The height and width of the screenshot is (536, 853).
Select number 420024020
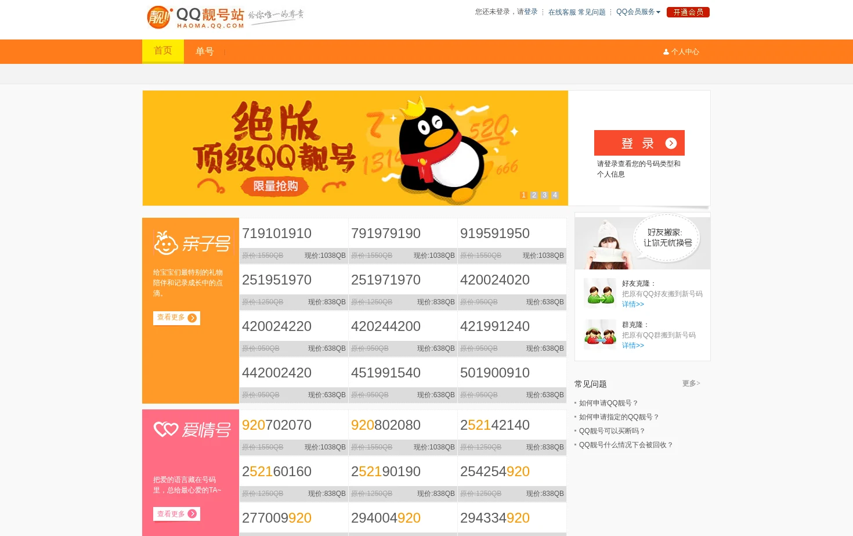pyautogui.click(x=495, y=280)
